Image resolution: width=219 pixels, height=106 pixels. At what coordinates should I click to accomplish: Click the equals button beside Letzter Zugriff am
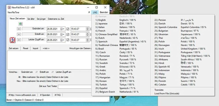pos(19,40)
